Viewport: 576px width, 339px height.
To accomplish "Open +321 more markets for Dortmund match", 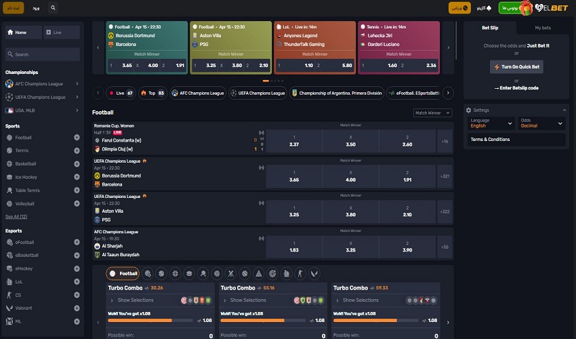I will tap(445, 176).
